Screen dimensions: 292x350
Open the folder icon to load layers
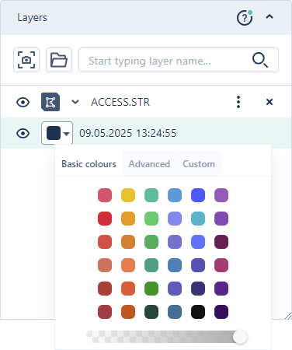click(59, 60)
